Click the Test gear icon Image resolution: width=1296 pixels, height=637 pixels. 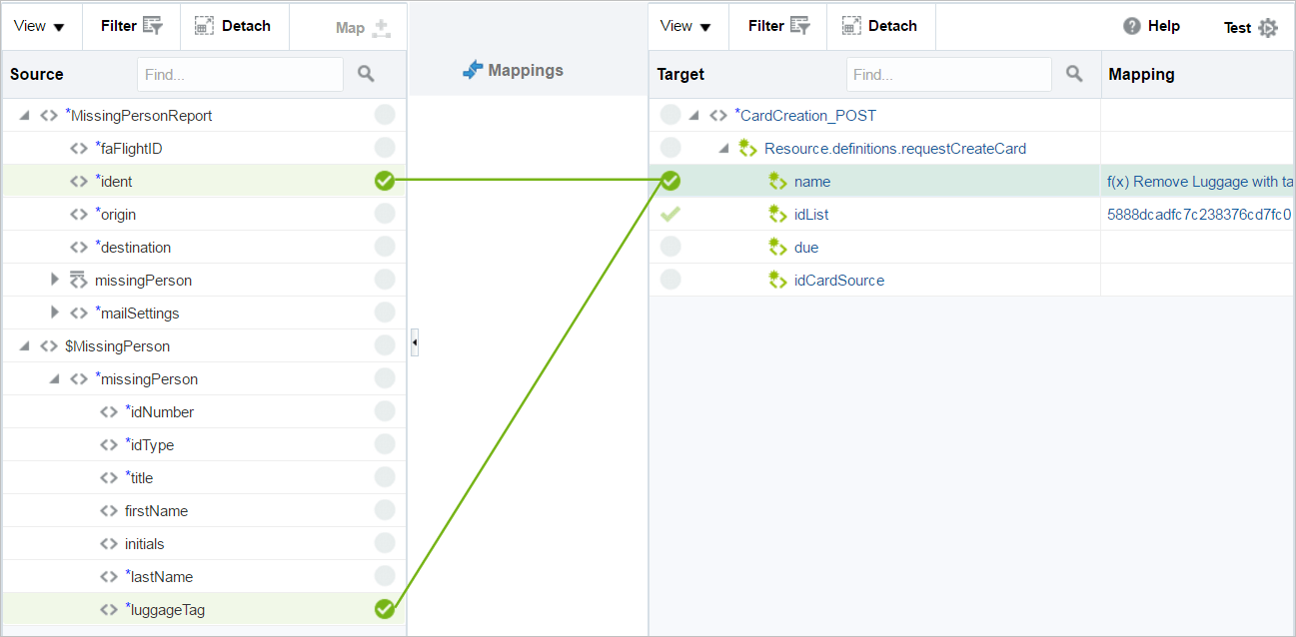coord(1268,28)
